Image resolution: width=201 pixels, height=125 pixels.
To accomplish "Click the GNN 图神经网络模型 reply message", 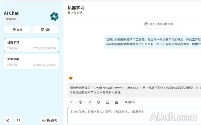I will (x=134, y=90).
